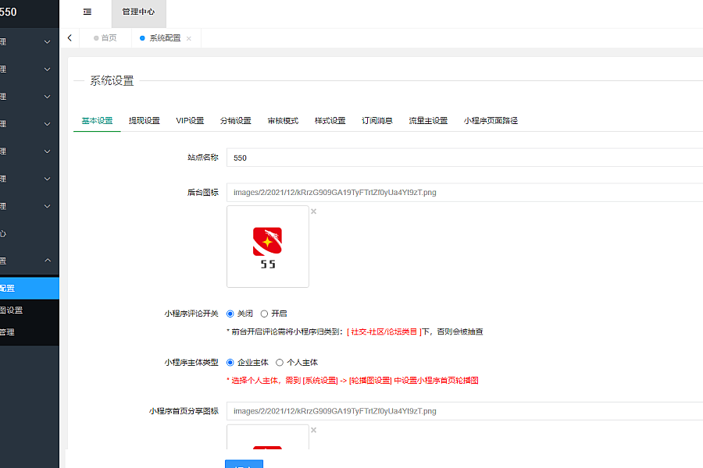
Task: Switch to the 首页 page tab
Action: coord(105,38)
